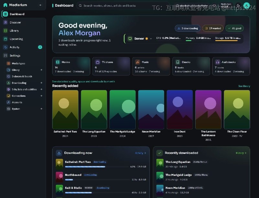Expand System settings arrow
Viewport: 259px width, 198px height.
(x=41, y=109)
